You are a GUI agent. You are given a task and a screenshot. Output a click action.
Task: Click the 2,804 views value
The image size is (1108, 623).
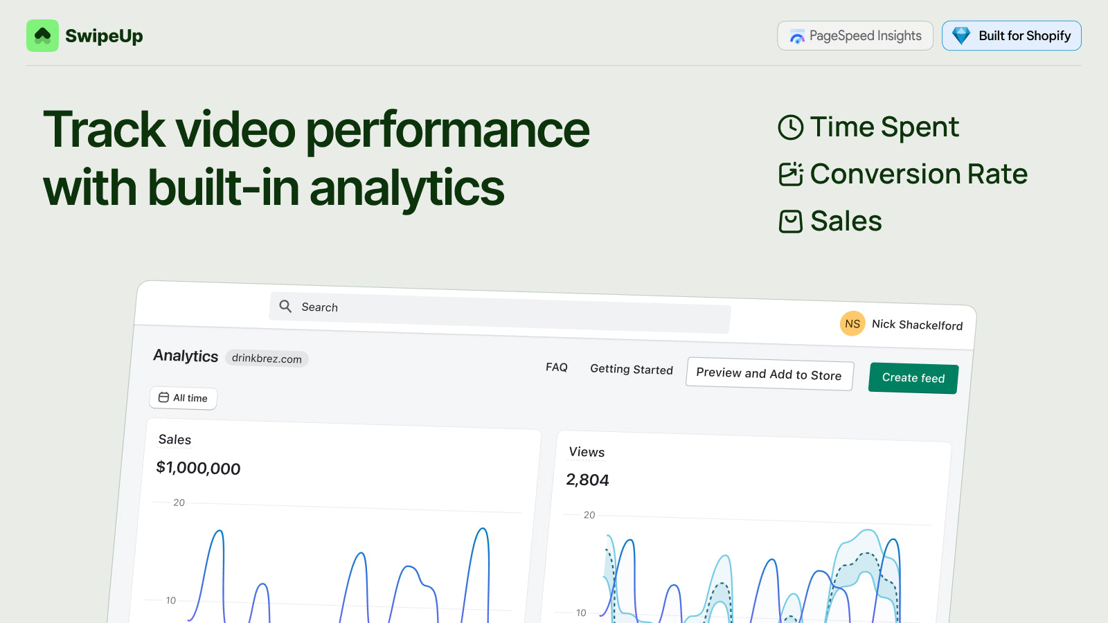pos(587,480)
